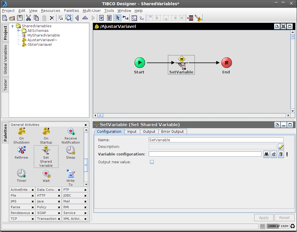This screenshot has height=232, width=297.
Task: Open the Tester side tab
Action: point(5,85)
